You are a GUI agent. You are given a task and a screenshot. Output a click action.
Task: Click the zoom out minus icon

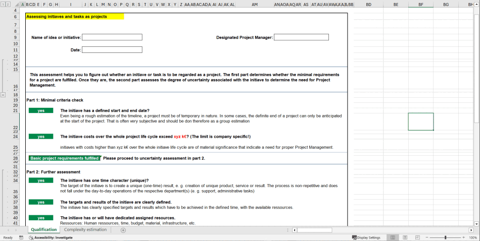tap(427, 237)
